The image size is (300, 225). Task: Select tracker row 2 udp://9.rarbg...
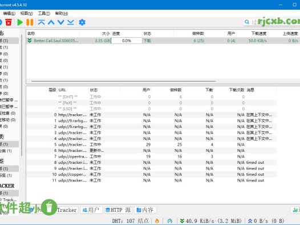(152, 127)
